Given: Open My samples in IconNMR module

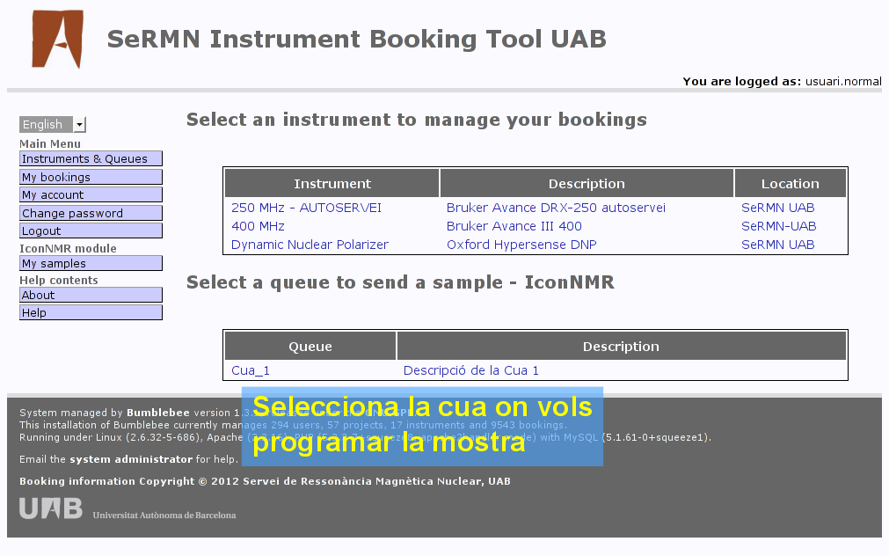Looking at the screenshot, I should pyautogui.click(x=91, y=263).
